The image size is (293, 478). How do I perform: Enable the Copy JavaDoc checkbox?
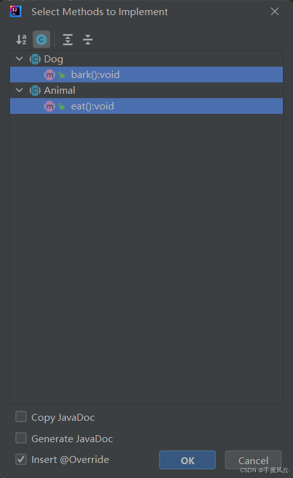point(21,417)
